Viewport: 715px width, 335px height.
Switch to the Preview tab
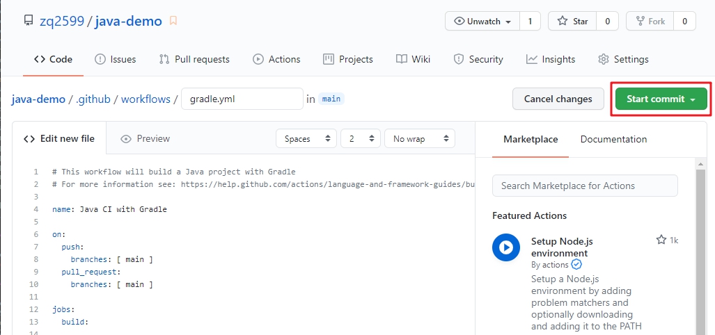tap(145, 138)
